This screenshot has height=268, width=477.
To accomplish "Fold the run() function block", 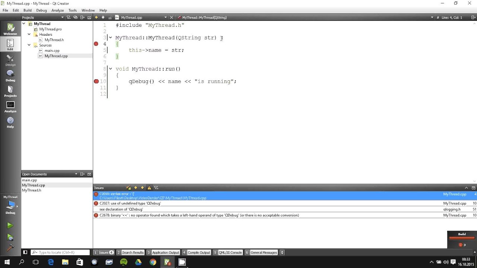I will coord(110,69).
